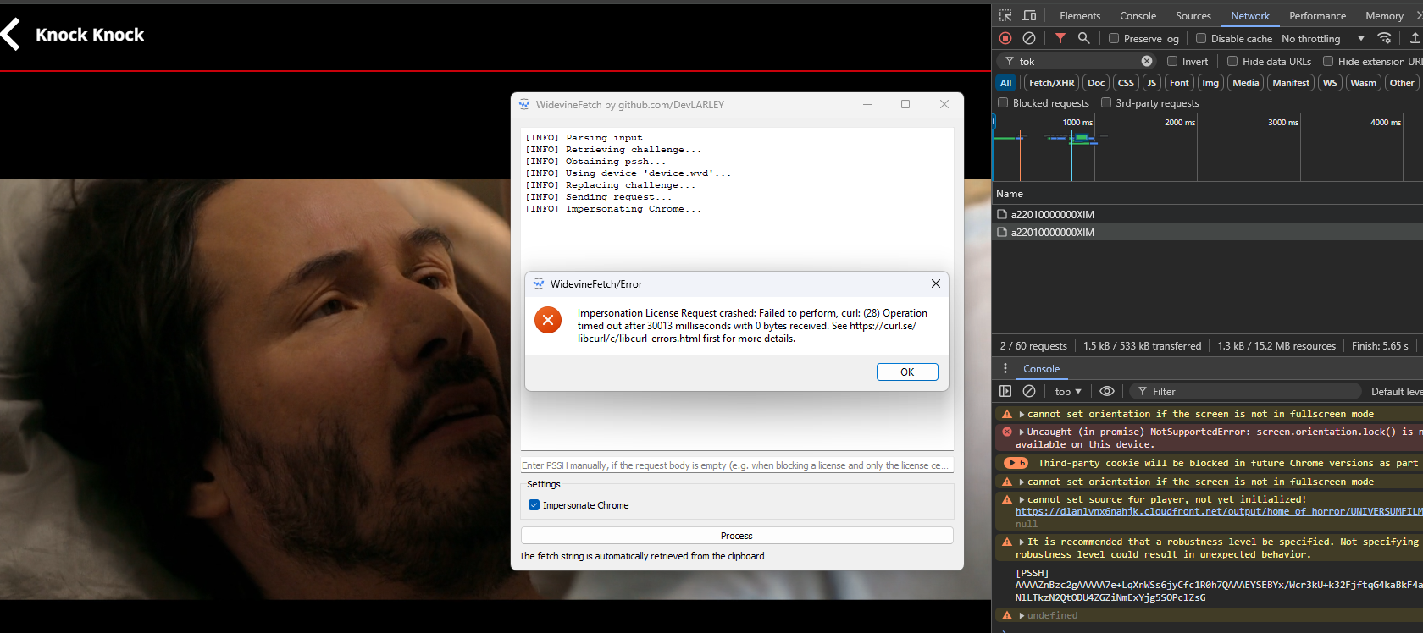Select the Network tab

tap(1250, 16)
